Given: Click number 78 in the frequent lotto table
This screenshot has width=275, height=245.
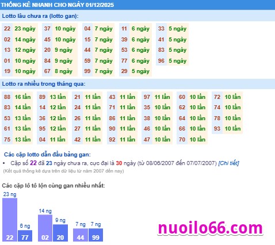Looking at the screenshot, I should pyautogui.click(x=217, y=118).
